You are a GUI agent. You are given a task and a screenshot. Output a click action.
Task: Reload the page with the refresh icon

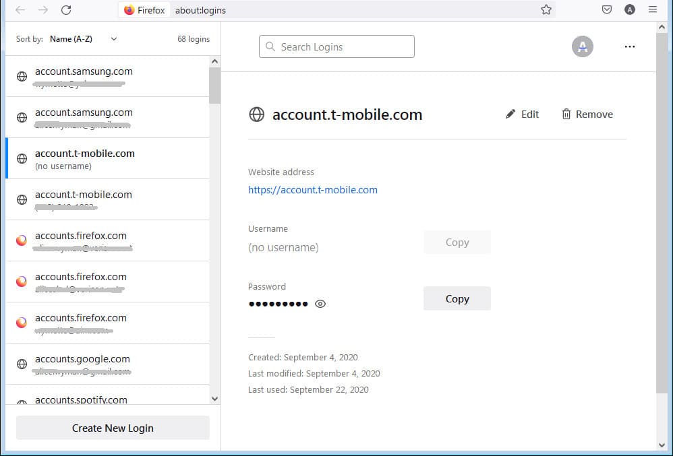[65, 10]
